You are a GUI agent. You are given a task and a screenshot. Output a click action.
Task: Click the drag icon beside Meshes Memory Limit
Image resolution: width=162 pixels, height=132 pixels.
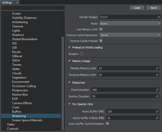click(x=157, y=68)
